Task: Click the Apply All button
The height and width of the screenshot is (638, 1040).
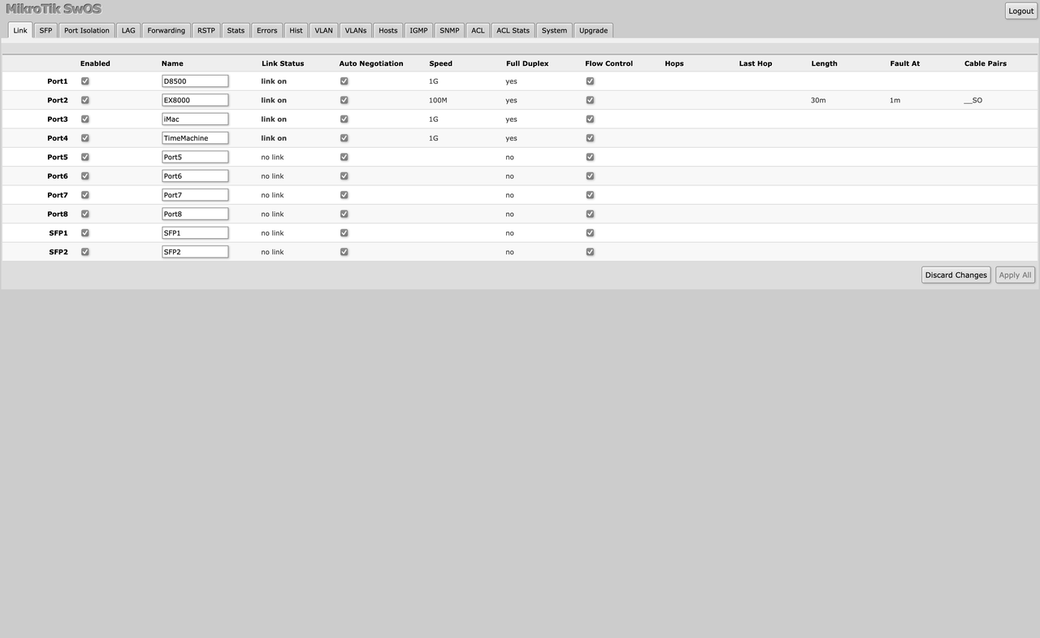Action: [x=1015, y=275]
